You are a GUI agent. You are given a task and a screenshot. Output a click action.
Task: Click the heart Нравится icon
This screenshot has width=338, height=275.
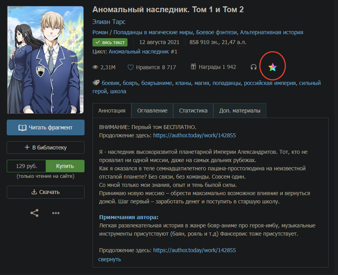pyautogui.click(x=130, y=67)
